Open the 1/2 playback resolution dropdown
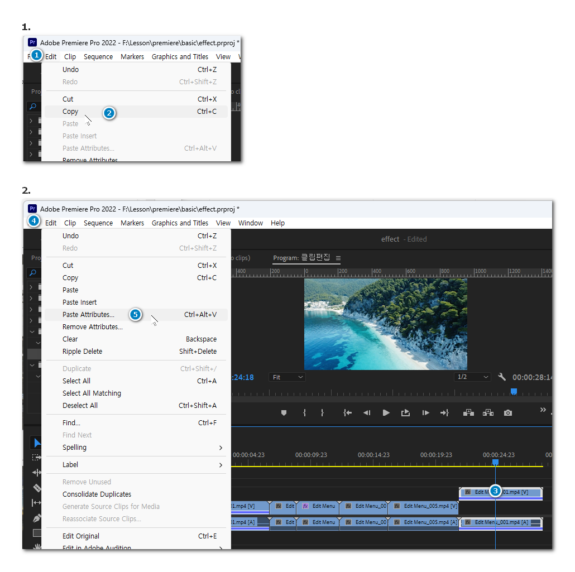Viewport: 575px width, 572px height. pyautogui.click(x=472, y=377)
